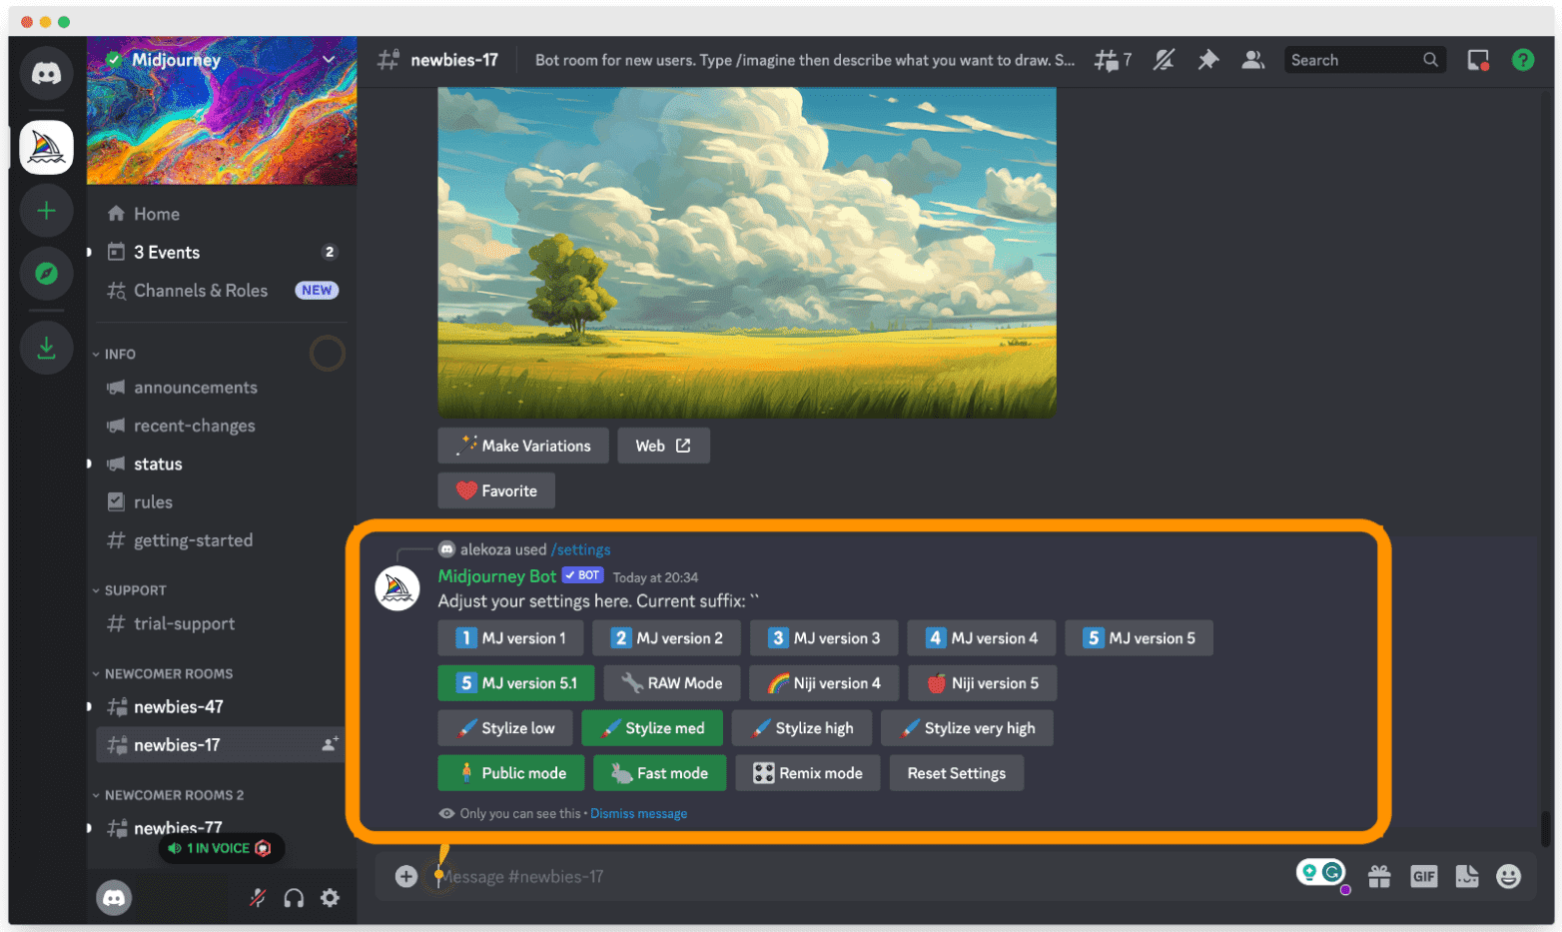
Task: Select MJ version 5.1 setting
Action: 516,683
